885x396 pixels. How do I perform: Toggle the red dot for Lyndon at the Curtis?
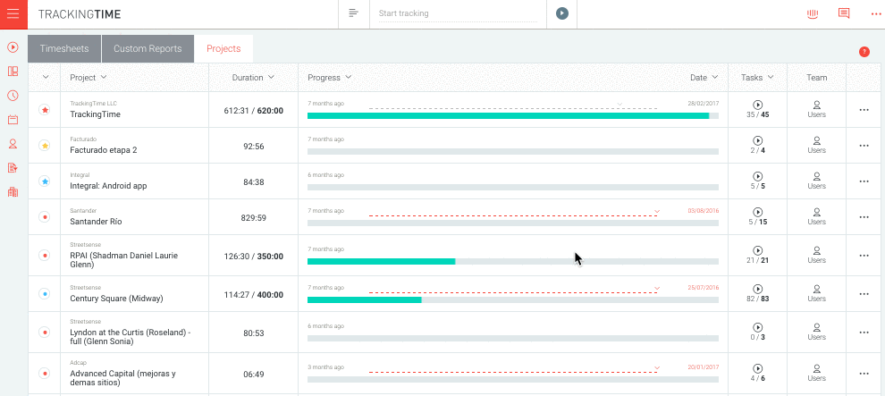(x=45, y=333)
